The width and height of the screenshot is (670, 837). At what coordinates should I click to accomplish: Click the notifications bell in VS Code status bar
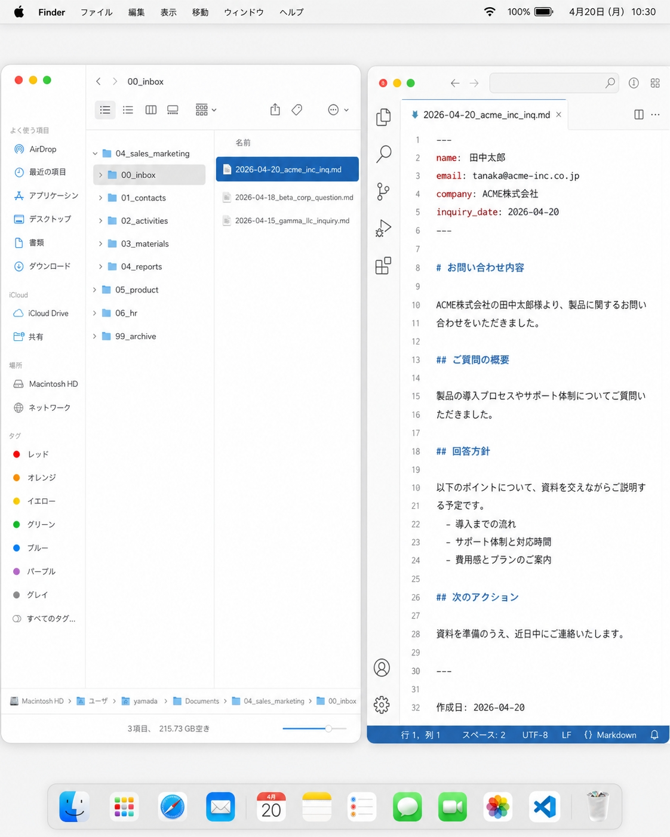[x=654, y=735]
